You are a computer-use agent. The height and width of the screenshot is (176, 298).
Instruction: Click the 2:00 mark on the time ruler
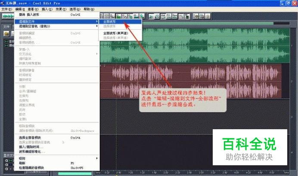(x=166, y=173)
